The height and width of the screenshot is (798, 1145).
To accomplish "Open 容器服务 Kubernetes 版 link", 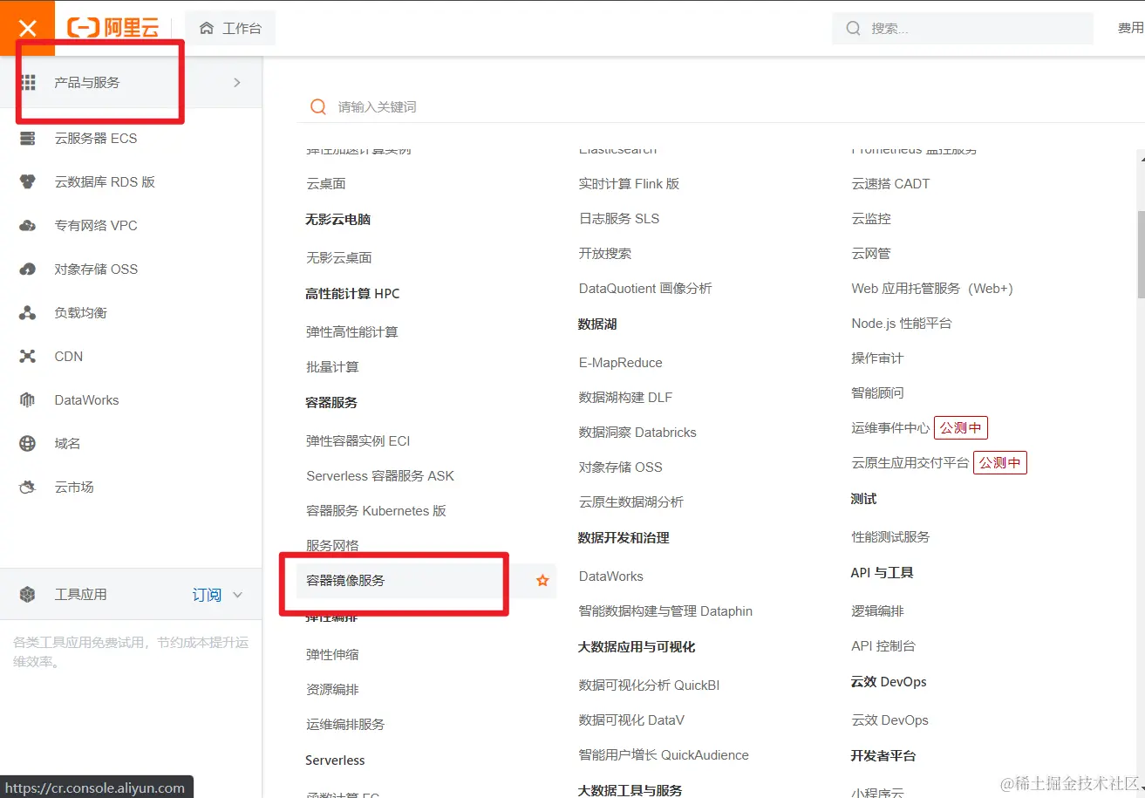I will (376, 511).
